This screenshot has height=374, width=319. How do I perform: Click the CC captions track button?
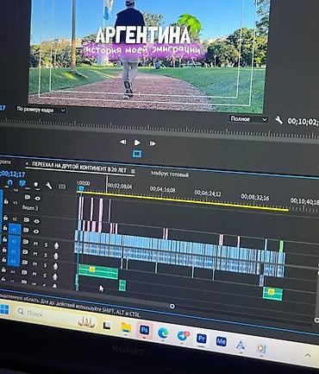tap(62, 187)
